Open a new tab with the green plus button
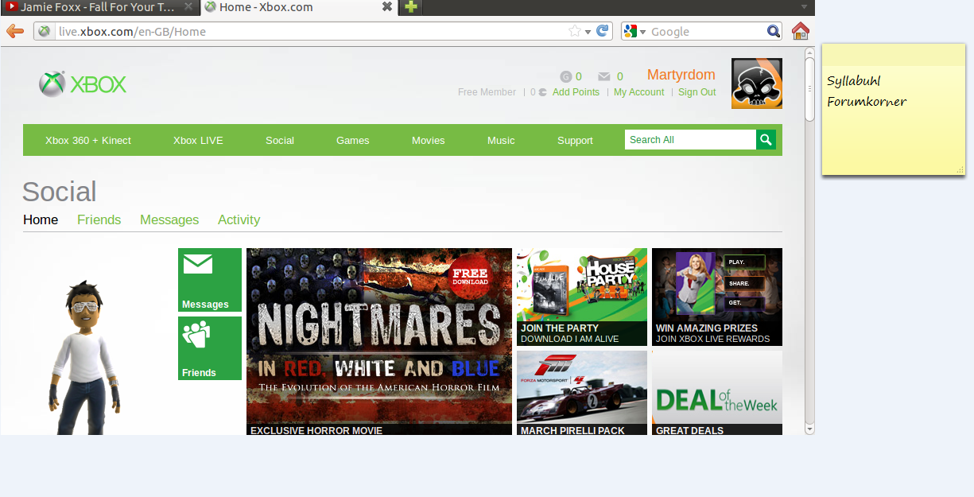This screenshot has height=497, width=974. click(410, 7)
